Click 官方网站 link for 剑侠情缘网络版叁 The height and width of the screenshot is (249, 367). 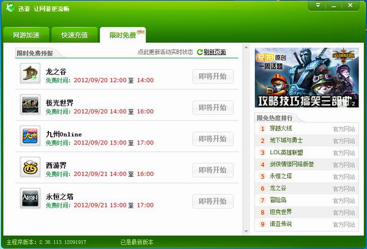[x=344, y=165]
